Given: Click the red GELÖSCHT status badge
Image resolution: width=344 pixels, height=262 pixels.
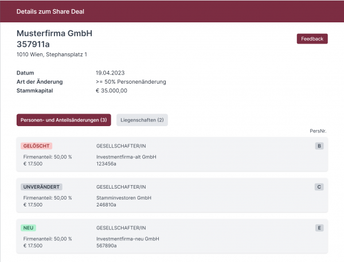Looking at the screenshot, I should (36, 146).
